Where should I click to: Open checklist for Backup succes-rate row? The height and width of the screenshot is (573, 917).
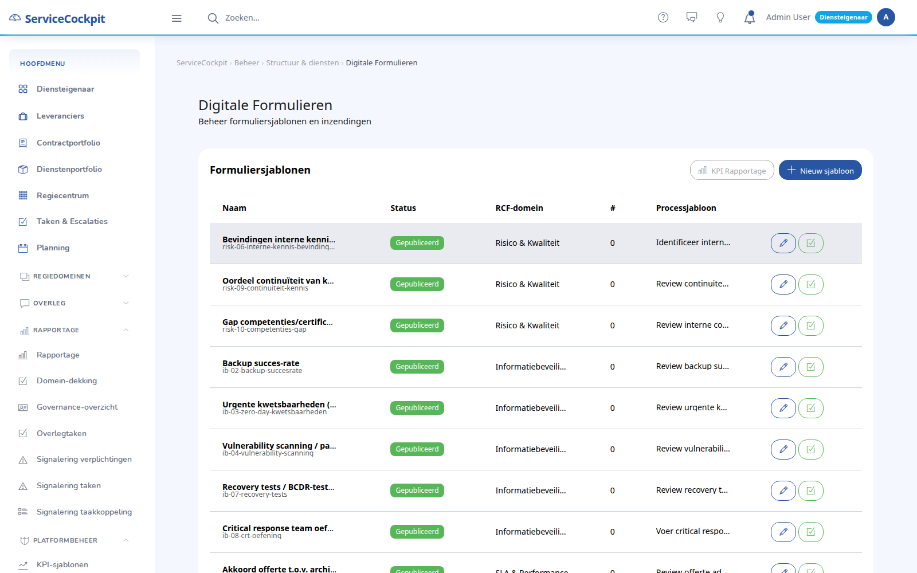(811, 367)
